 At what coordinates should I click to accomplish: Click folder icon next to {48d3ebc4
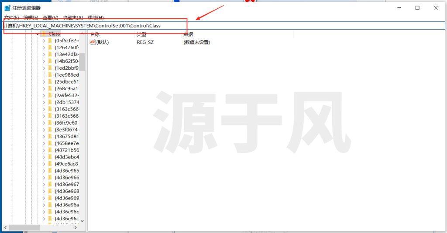click(x=50, y=157)
